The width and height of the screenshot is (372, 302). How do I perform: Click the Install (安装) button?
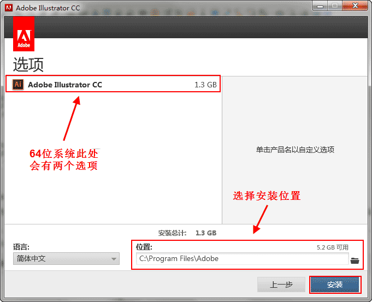click(x=335, y=284)
